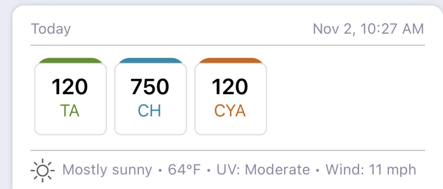The width and height of the screenshot is (443, 189).
Task: Click the blue color bar above CH
Action: 150,60
